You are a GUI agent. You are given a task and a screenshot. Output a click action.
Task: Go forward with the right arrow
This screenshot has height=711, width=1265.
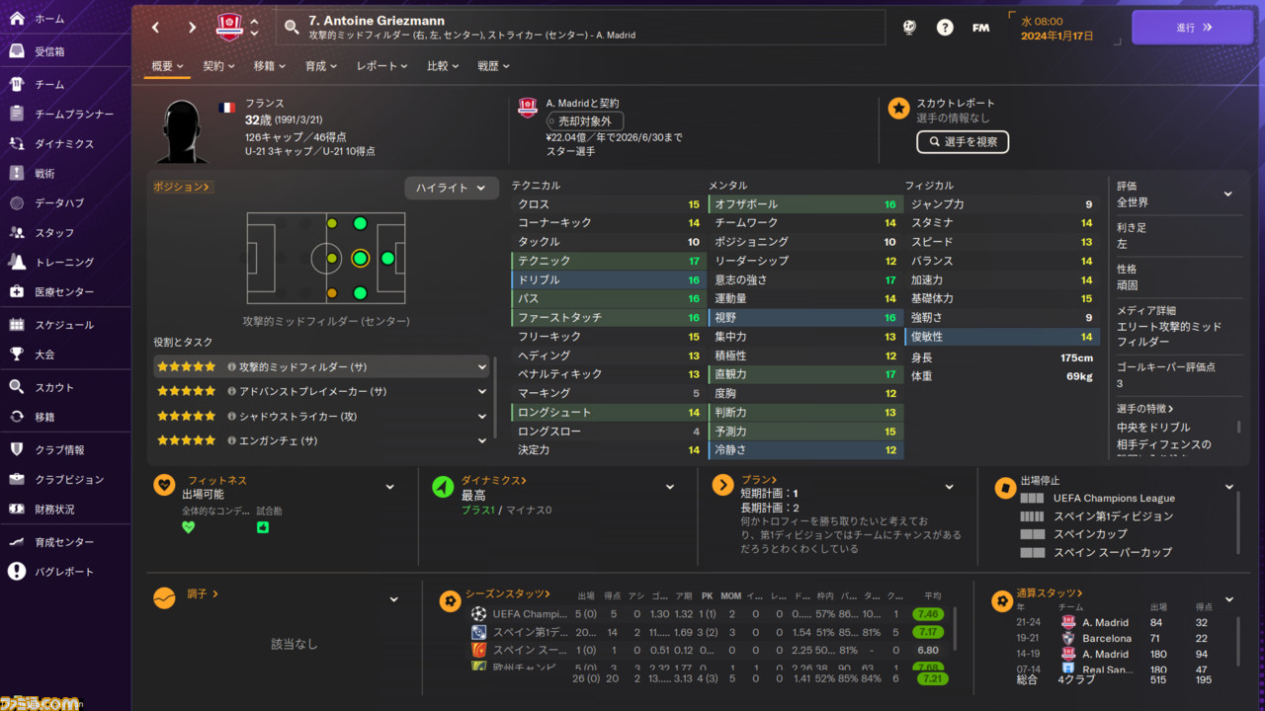192,28
